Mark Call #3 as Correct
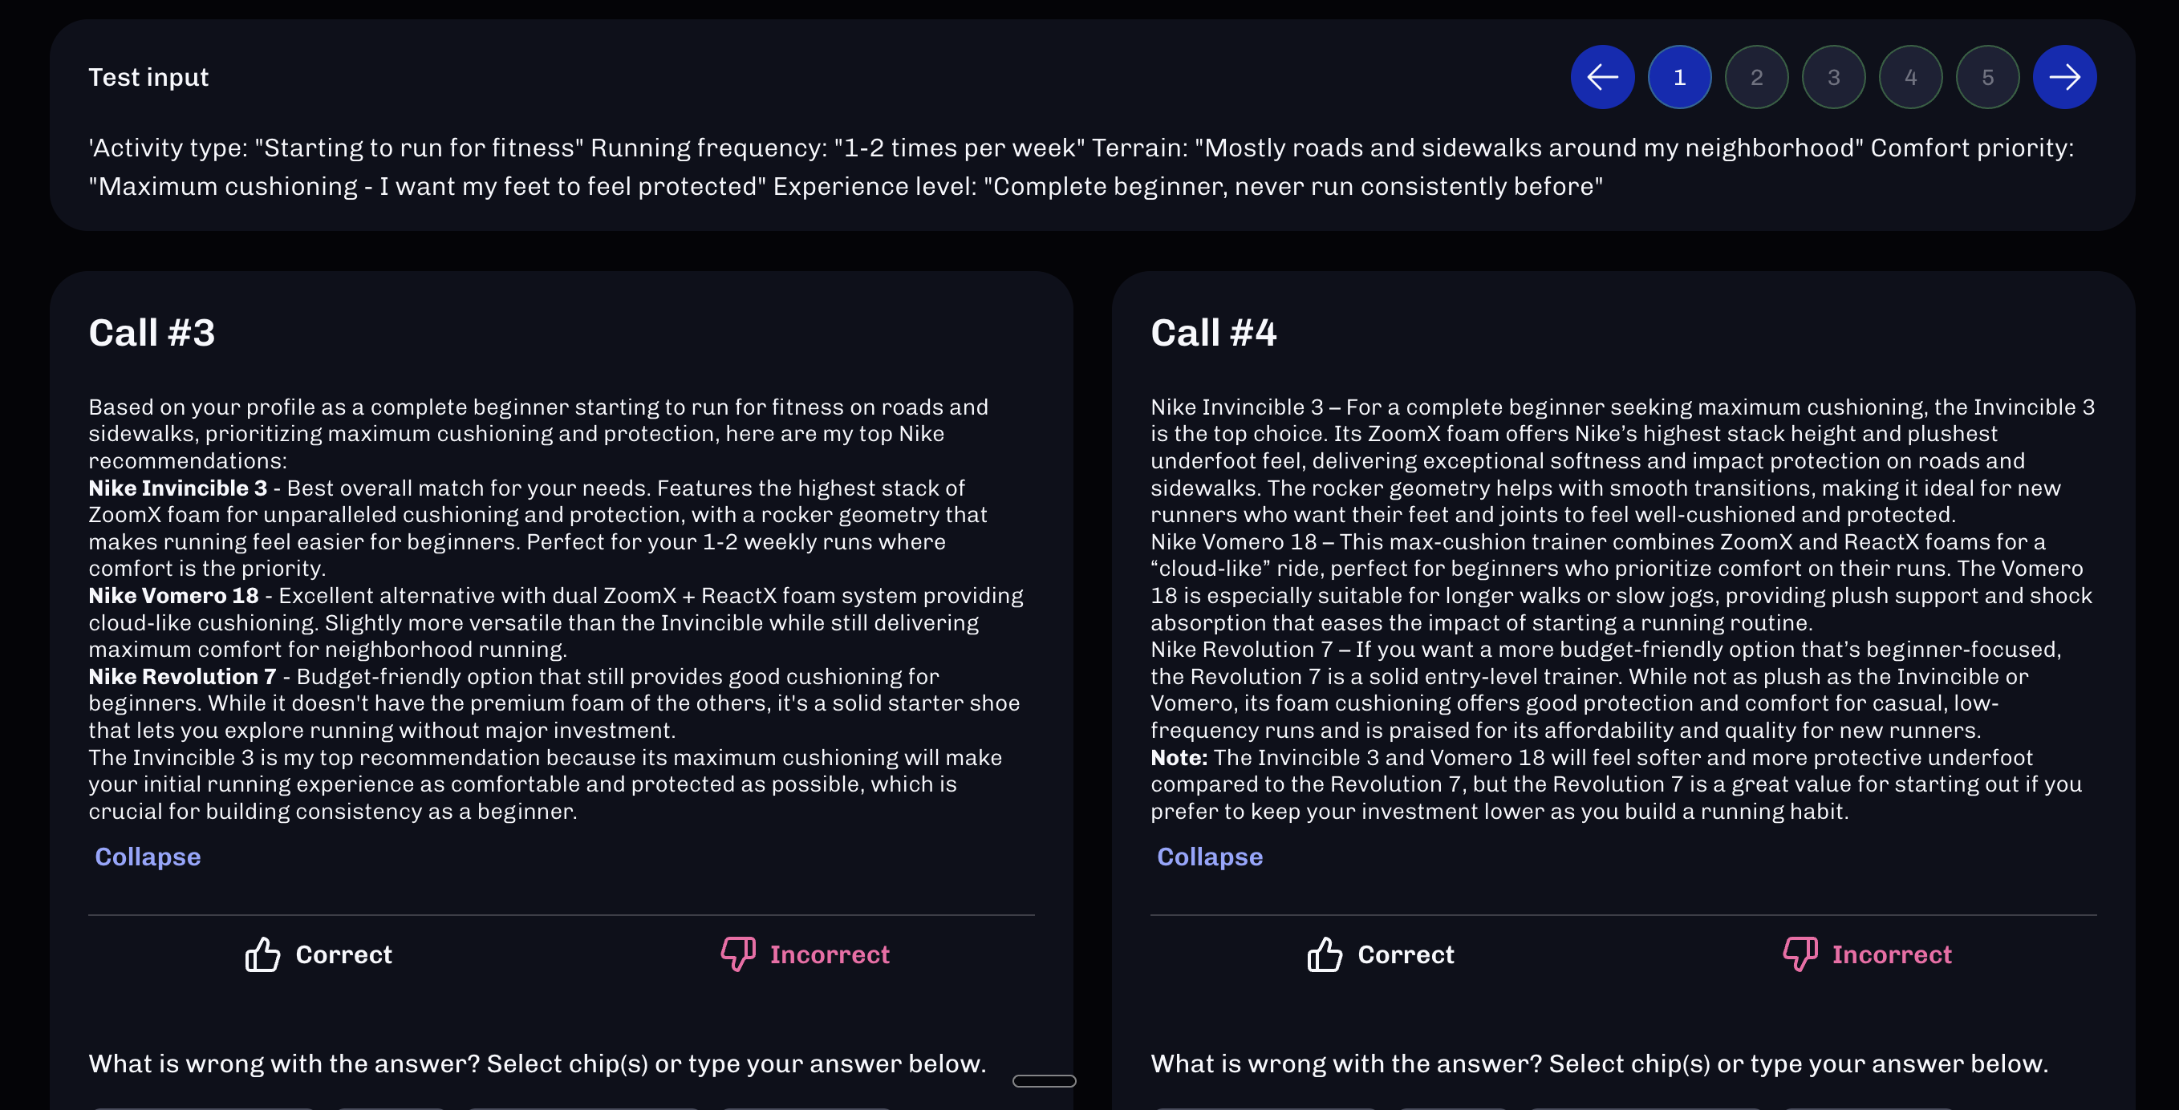The height and width of the screenshot is (1110, 2179). [x=343, y=954]
